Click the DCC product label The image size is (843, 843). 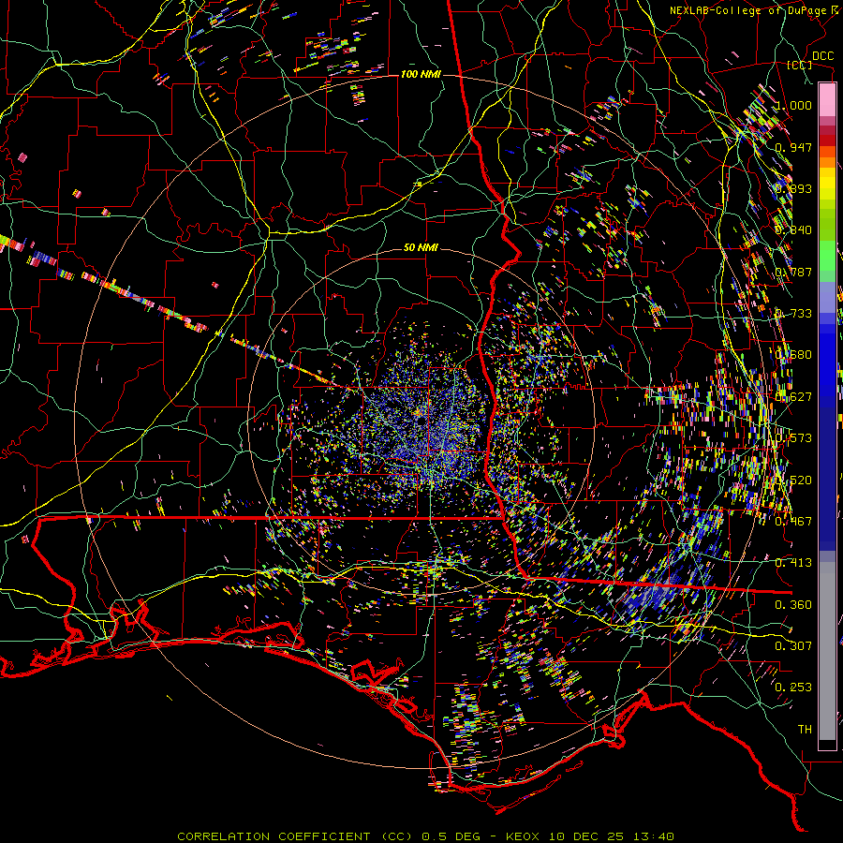point(822,56)
